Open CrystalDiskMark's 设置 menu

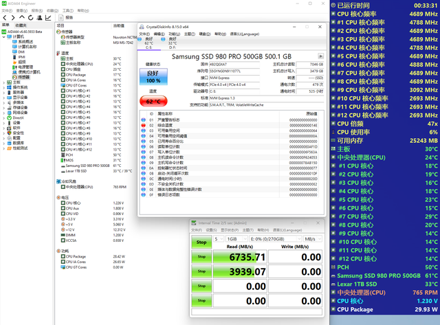coord(211,230)
